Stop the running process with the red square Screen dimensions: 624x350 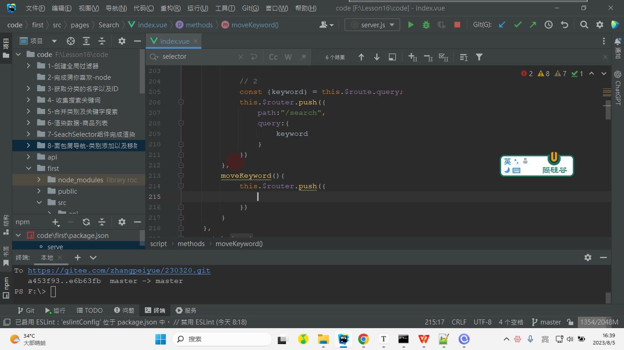(457, 25)
